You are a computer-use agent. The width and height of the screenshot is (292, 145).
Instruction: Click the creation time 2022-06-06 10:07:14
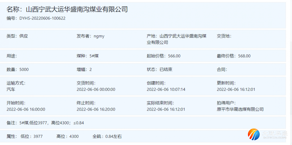[166, 89]
